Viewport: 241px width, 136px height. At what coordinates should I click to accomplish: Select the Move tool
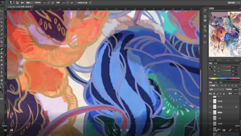coord(2,11)
